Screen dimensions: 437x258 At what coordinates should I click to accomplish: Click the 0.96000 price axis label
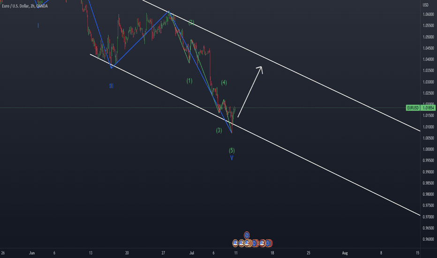click(x=429, y=239)
